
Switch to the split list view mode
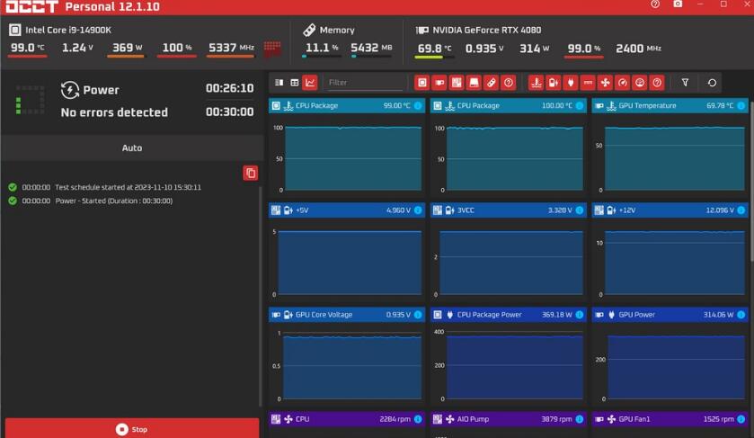tap(279, 83)
